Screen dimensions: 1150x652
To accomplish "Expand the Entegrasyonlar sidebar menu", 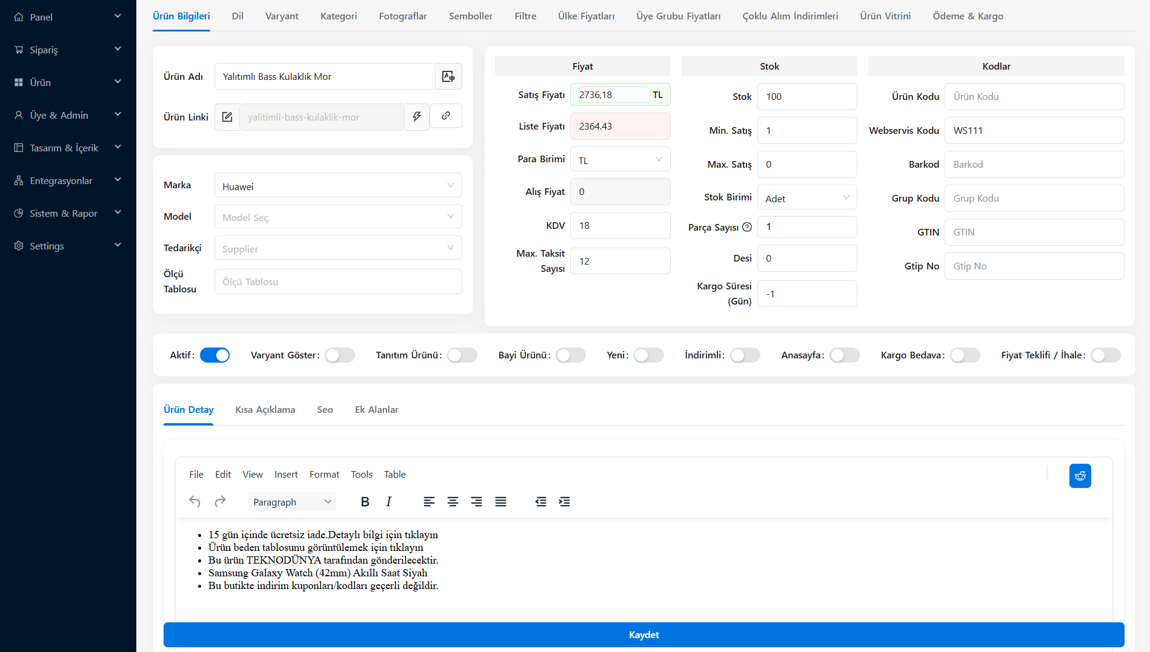I will [68, 180].
